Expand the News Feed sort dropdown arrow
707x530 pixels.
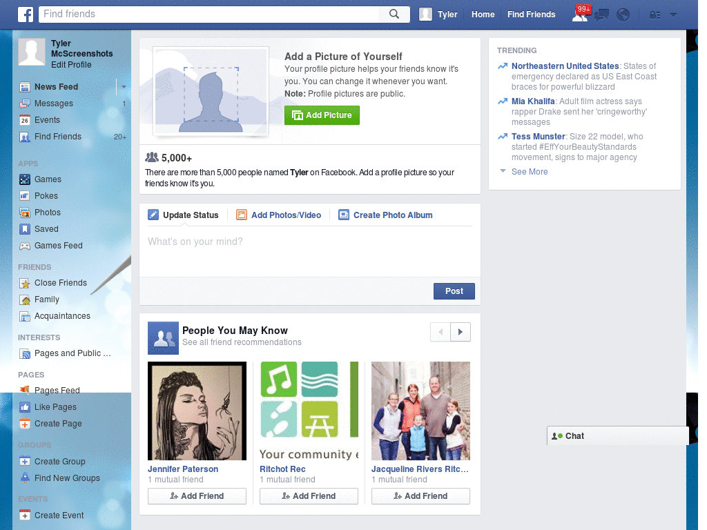pos(124,87)
